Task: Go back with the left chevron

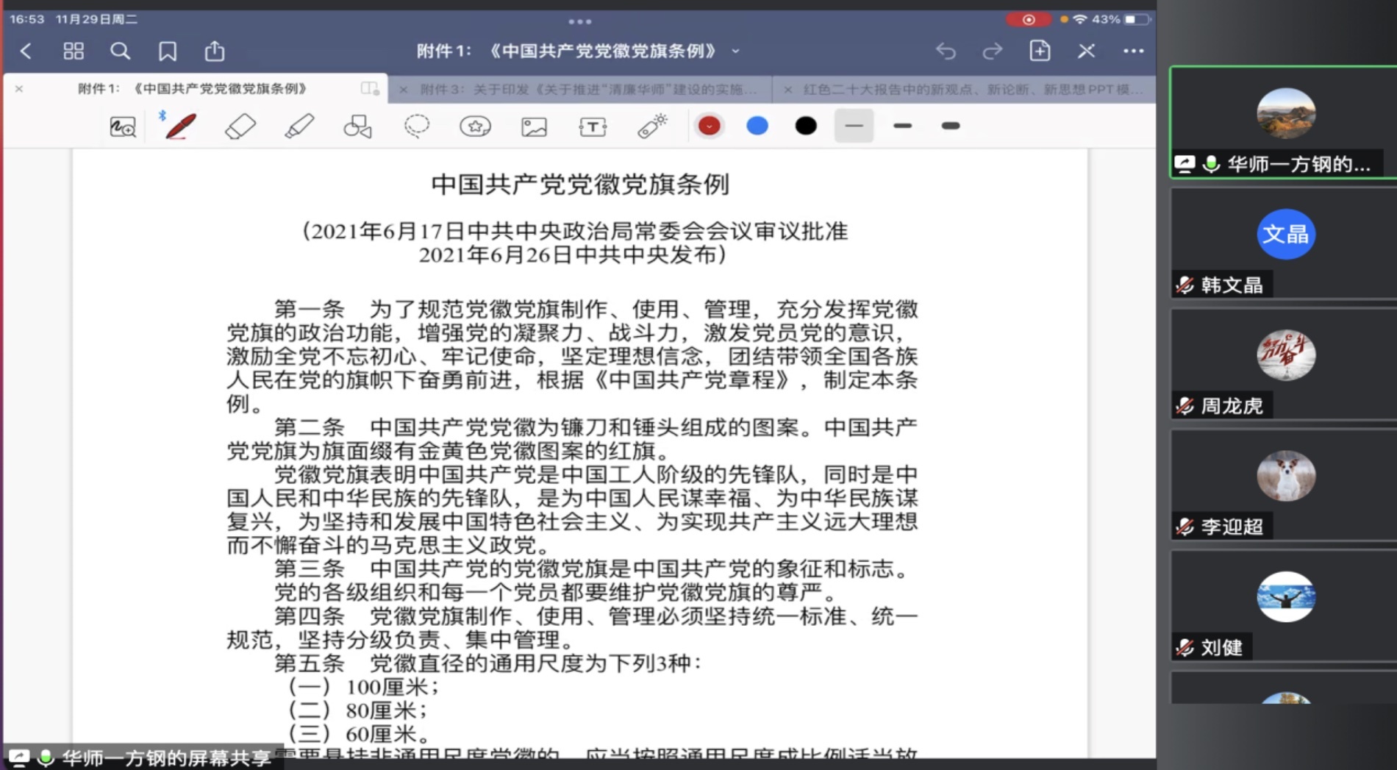Action: 26,51
